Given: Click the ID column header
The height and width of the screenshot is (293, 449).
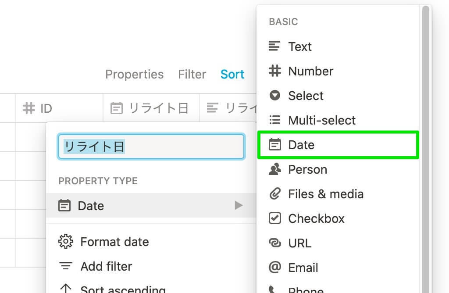Looking at the screenshot, I should (x=59, y=108).
